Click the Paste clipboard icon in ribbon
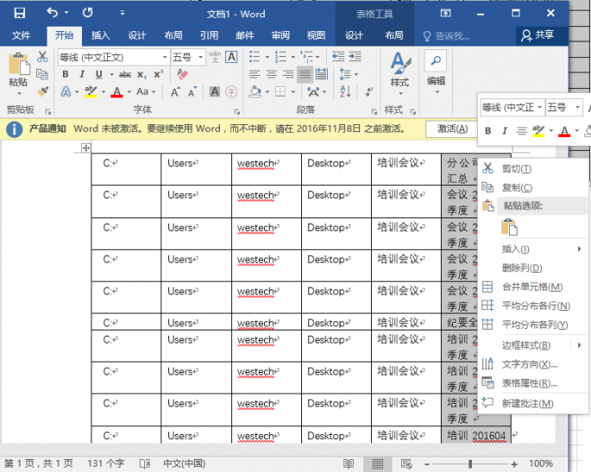The width and height of the screenshot is (591, 472). pos(18,64)
